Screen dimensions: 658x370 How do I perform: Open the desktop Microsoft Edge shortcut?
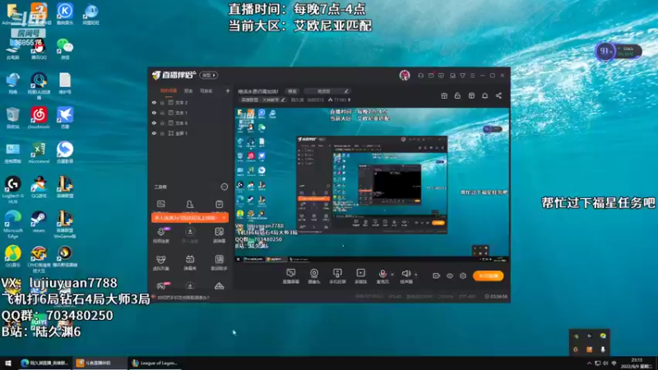coord(13,224)
